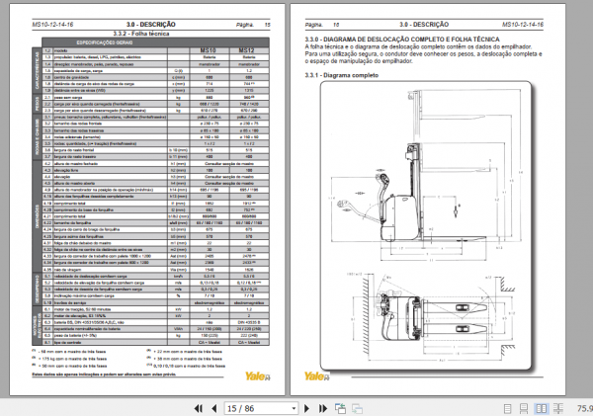The height and width of the screenshot is (416, 593).
Task: Return to the previous view
Action: (340, 408)
